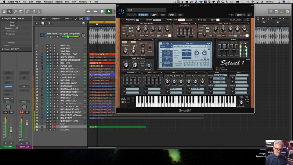Toggle the global track Solo S button

pyautogui.click(x=49, y=24)
